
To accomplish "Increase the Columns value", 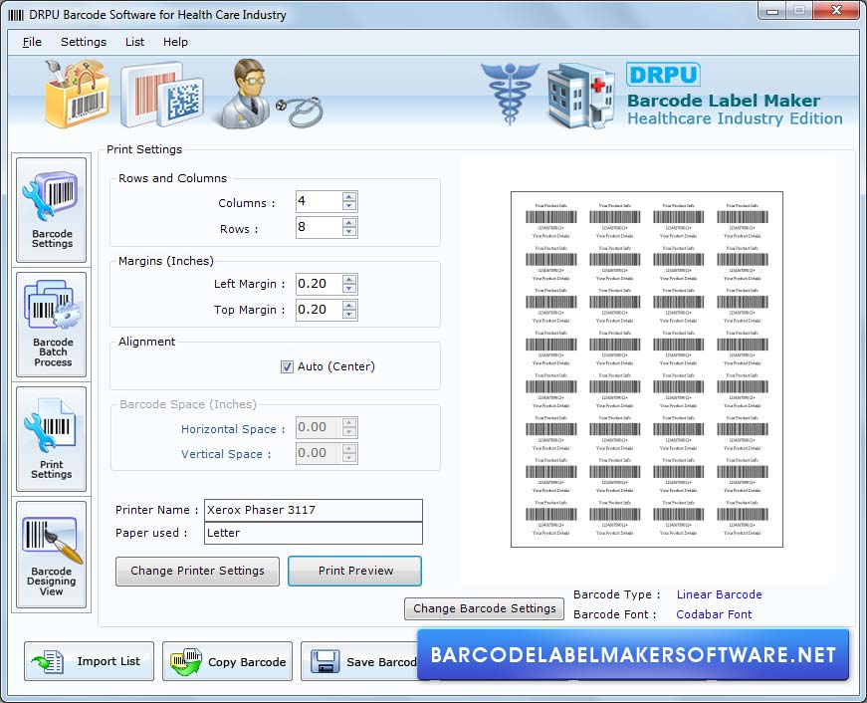I will coord(349,196).
